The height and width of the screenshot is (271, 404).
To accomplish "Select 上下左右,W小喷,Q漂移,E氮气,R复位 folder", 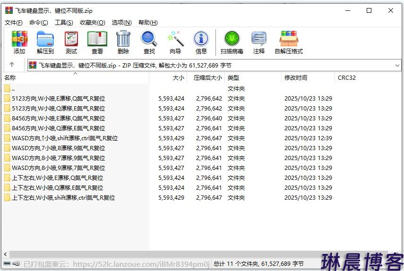I will (57, 187).
